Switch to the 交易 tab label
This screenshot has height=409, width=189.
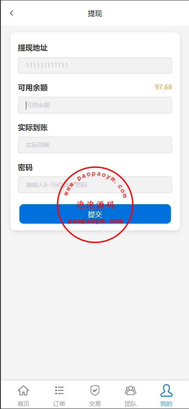(94, 404)
